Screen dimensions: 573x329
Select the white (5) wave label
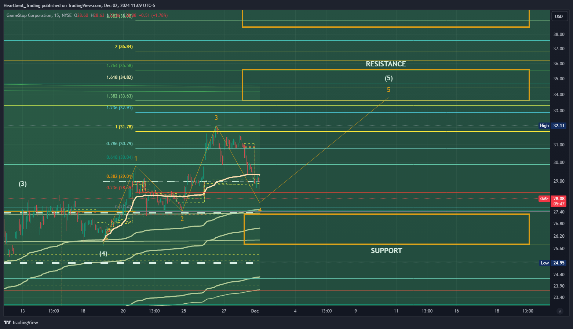[x=388, y=78]
